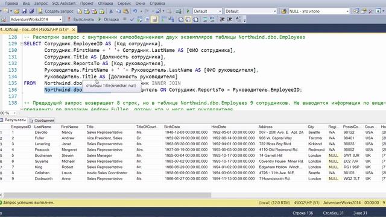
Task: Open the Справка menu
Action: [157, 4]
